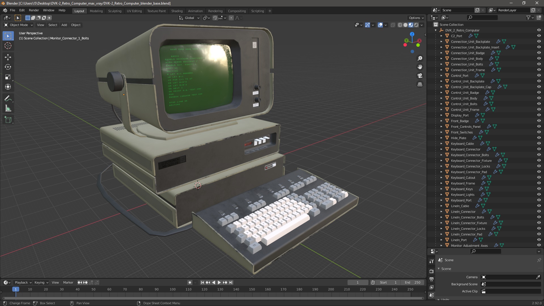
Task: Open the Options dropdown
Action: pyautogui.click(x=416, y=18)
